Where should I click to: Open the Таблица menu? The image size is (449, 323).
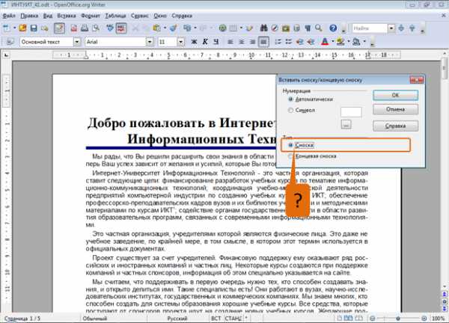pyautogui.click(x=115, y=16)
